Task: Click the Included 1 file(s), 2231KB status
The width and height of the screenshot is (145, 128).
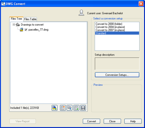Action: point(25,108)
